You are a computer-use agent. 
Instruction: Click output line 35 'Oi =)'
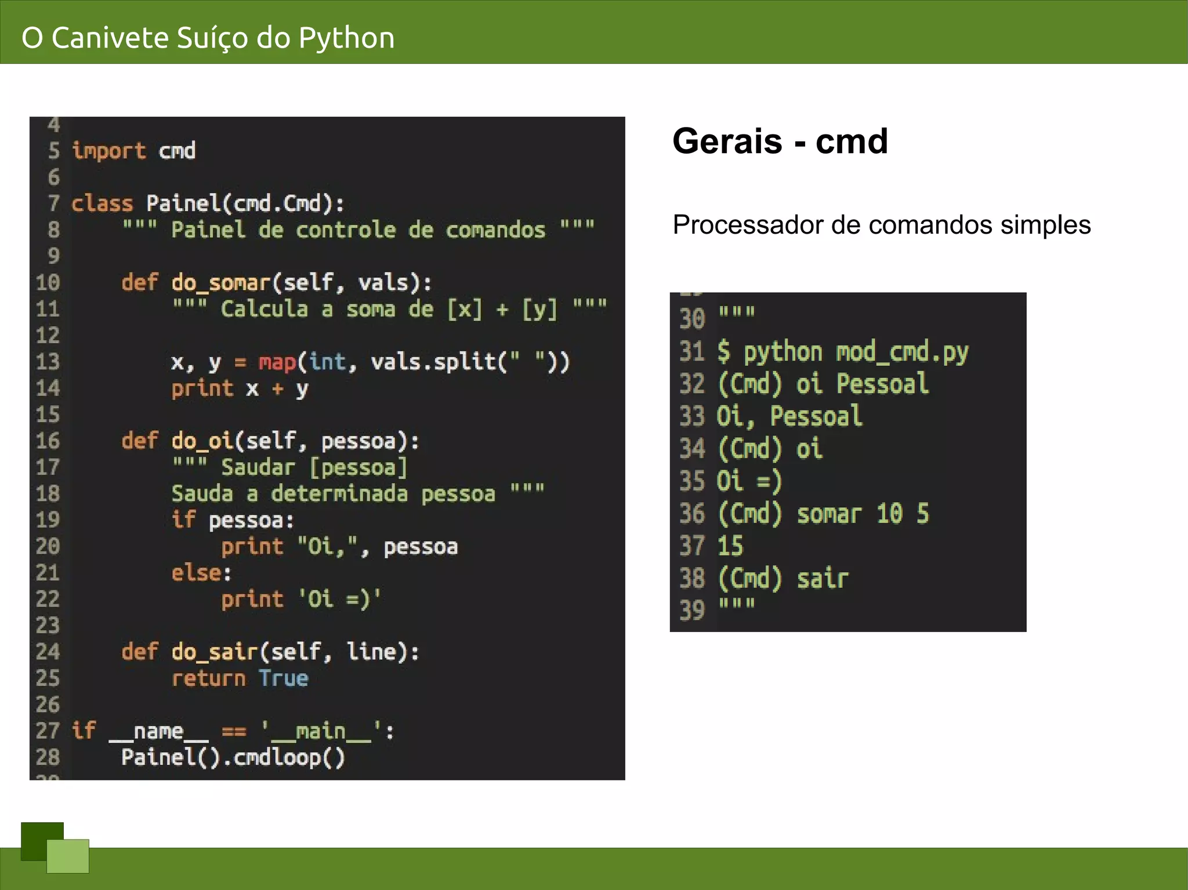coord(750,481)
